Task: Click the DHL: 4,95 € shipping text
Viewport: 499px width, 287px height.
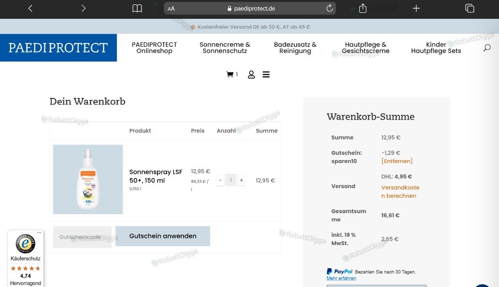Action: click(x=397, y=177)
